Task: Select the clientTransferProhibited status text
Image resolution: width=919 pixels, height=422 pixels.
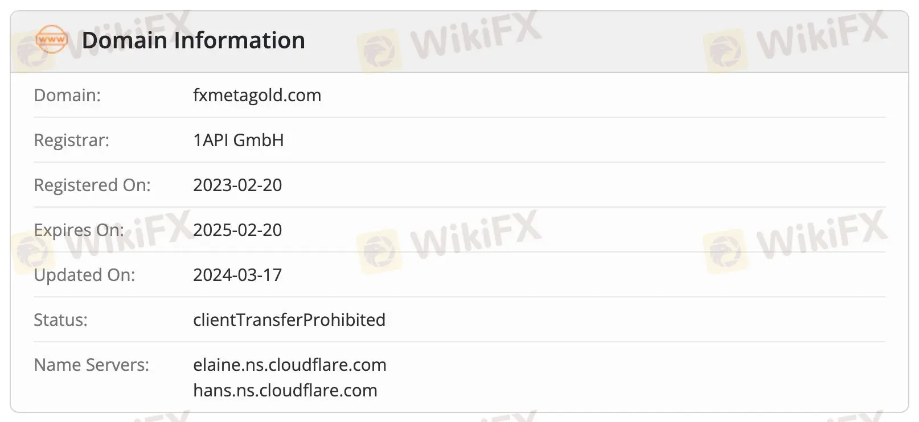Action: pyautogui.click(x=289, y=320)
